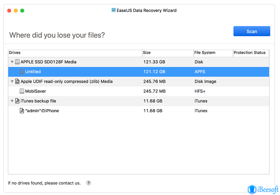
Task: Sort by the File System column header
Action: coord(213,53)
